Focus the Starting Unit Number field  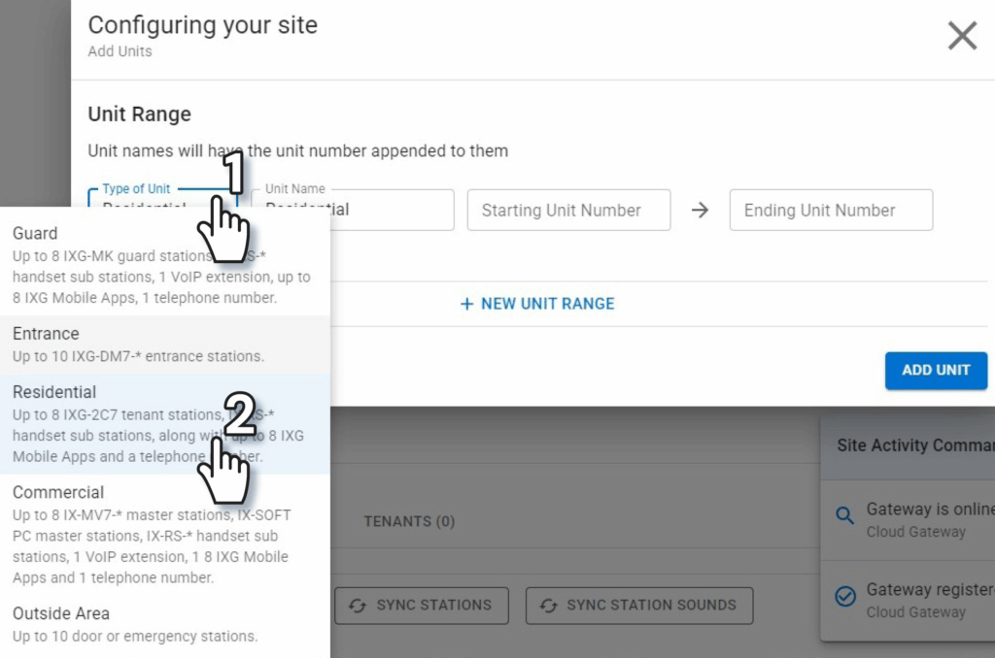(x=568, y=211)
